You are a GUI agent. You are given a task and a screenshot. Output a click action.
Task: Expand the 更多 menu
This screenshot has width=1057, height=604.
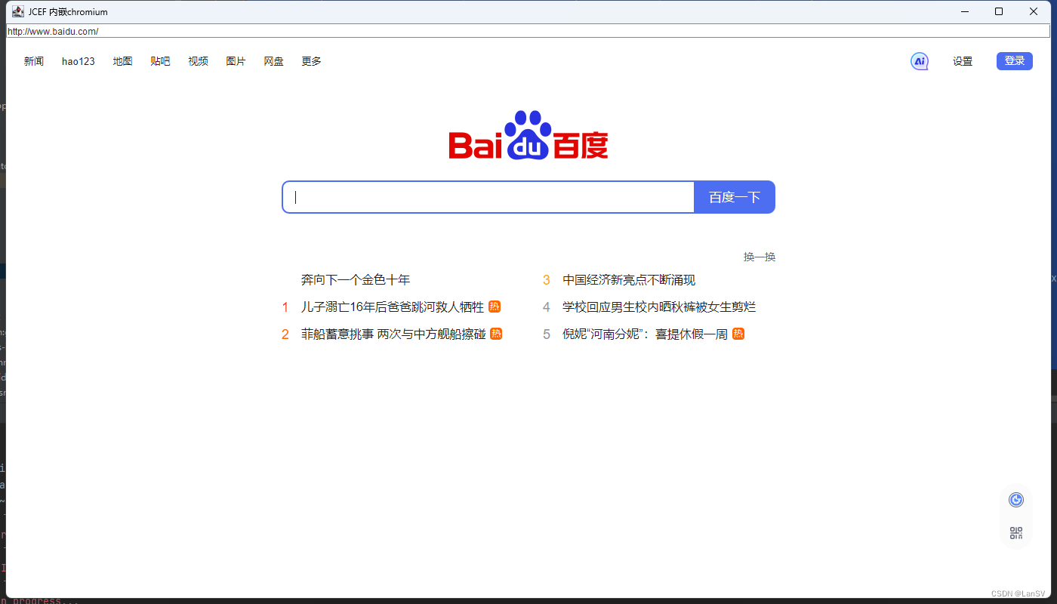(312, 61)
